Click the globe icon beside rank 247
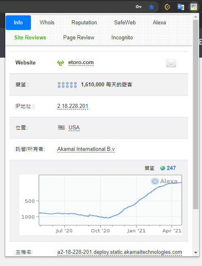 [x=163, y=168]
